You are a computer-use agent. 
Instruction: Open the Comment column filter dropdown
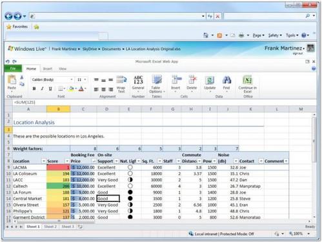click(x=286, y=161)
